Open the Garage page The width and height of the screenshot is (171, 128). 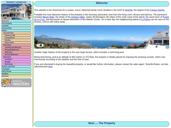click(16, 62)
